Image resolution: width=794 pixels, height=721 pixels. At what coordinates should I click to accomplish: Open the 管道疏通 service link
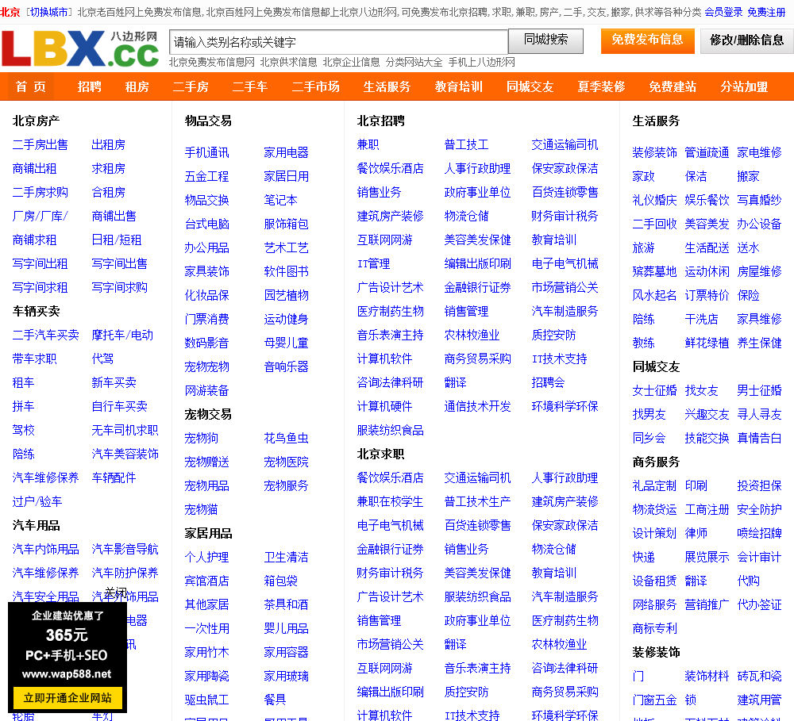(x=707, y=153)
